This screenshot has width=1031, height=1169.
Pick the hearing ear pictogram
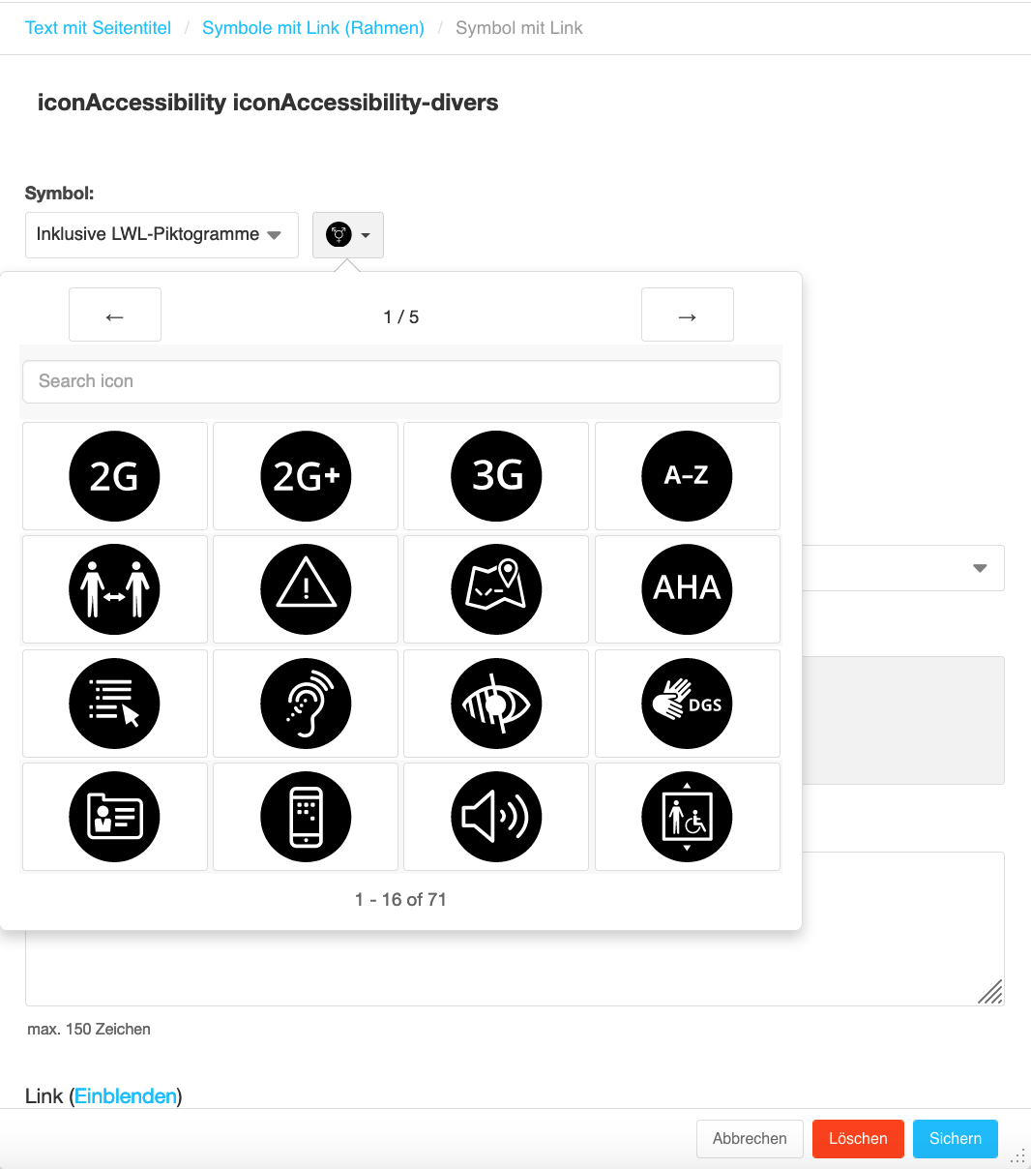(x=306, y=704)
